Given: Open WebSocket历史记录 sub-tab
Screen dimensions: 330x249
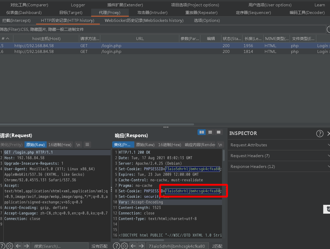Looking at the screenshot, I should click(144, 20).
